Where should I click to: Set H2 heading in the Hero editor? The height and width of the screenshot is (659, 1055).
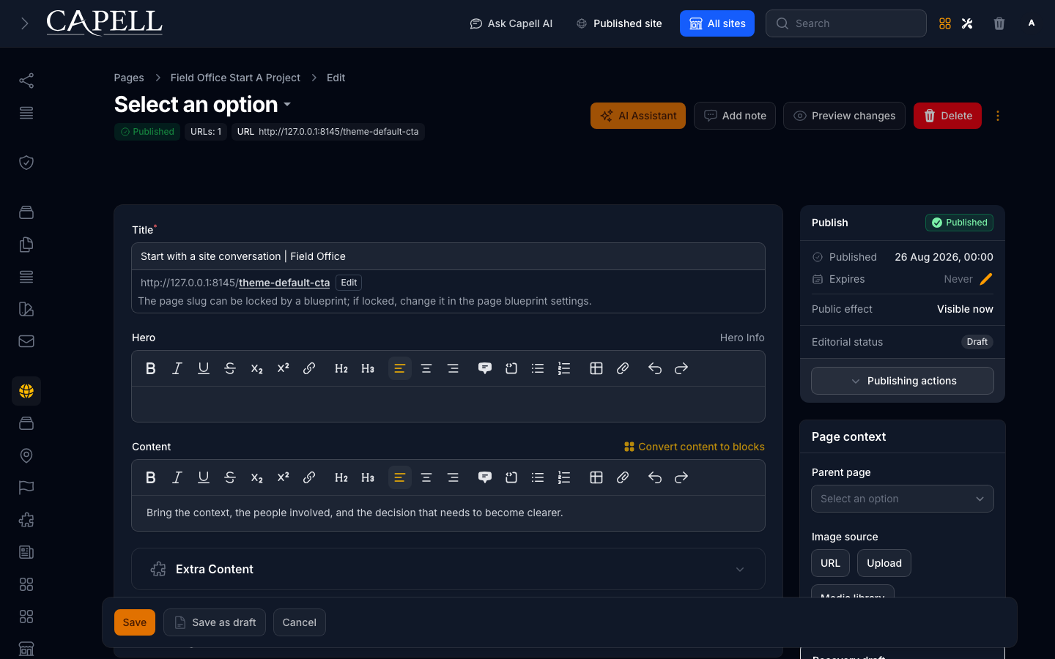click(x=341, y=368)
